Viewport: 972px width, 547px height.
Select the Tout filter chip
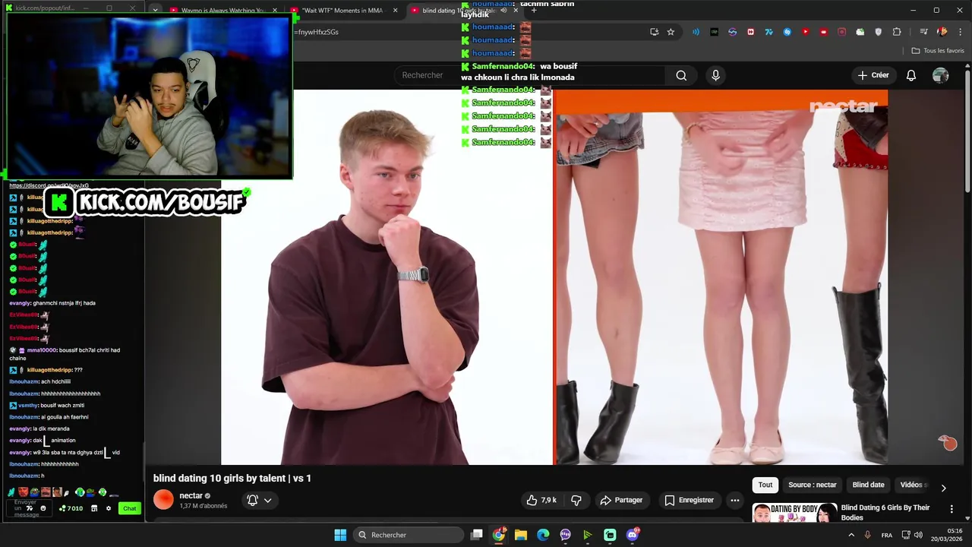(765, 485)
